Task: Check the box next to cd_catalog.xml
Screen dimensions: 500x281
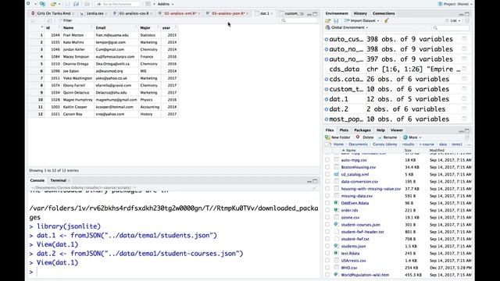Action: (x=327, y=174)
